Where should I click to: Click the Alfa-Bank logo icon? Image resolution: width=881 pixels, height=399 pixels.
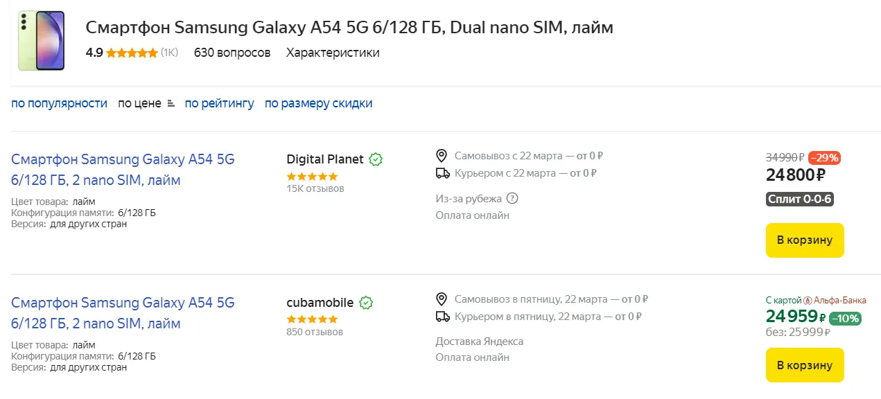(x=807, y=301)
